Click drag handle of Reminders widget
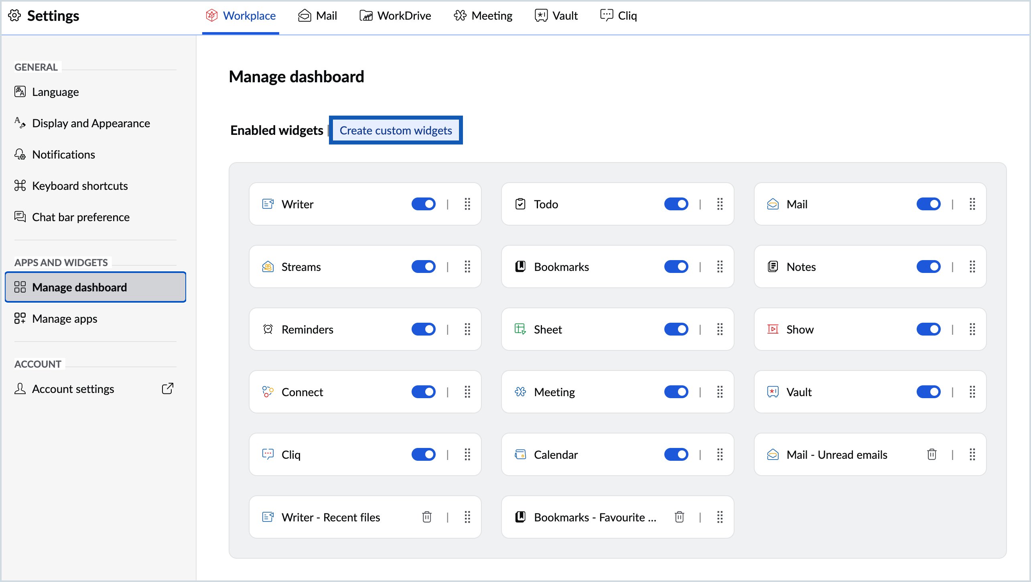 click(467, 329)
